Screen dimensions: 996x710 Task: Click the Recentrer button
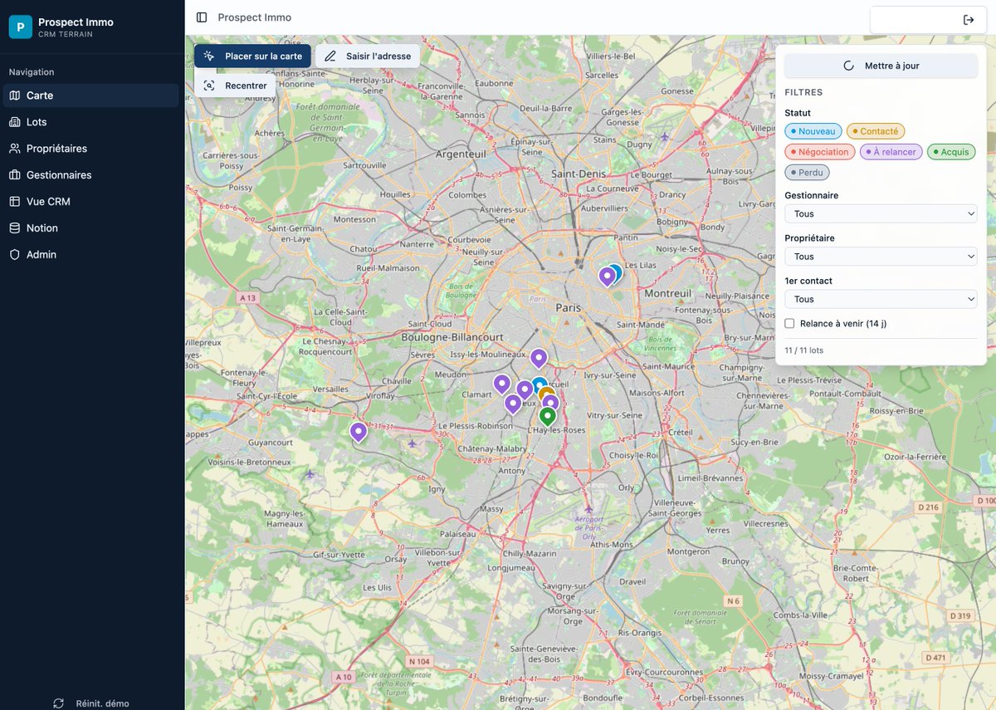[x=235, y=86]
